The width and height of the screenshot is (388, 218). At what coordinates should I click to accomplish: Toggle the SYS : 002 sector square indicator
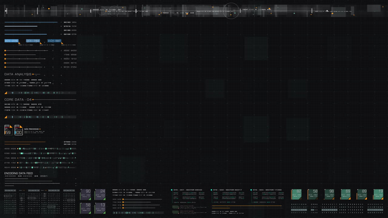tap(212, 190)
